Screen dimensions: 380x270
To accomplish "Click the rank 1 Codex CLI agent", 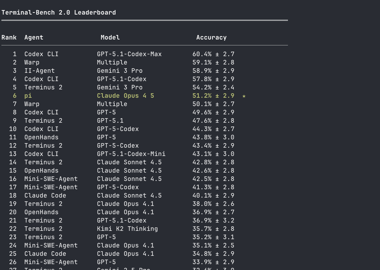I will pos(41,54).
